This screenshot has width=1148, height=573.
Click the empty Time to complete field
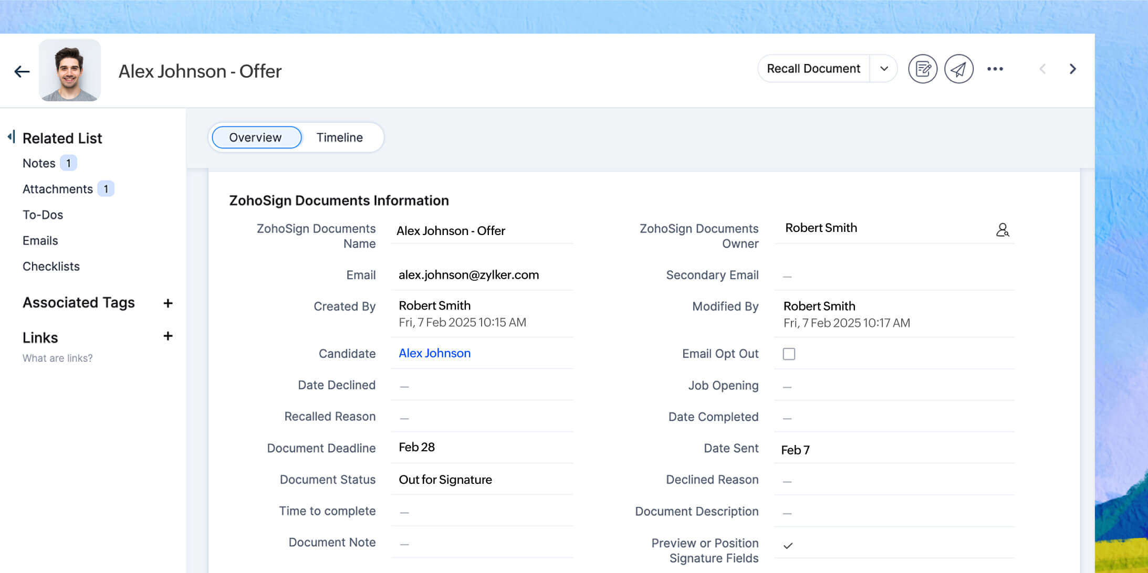[482, 512]
